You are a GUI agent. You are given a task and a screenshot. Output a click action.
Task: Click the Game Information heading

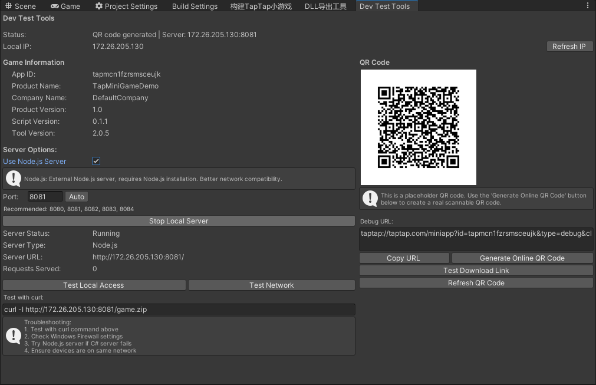34,62
